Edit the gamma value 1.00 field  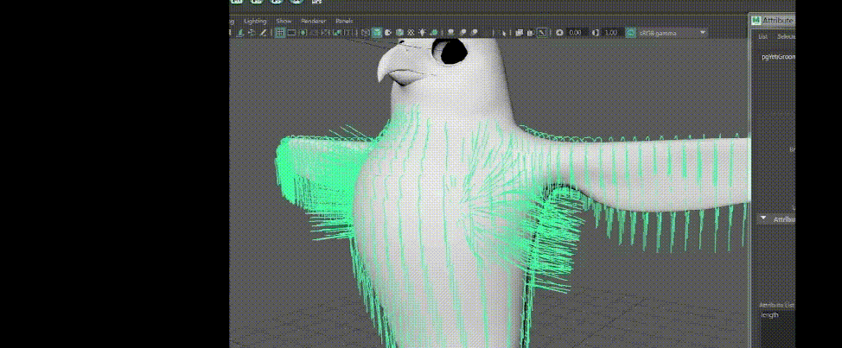tap(611, 33)
